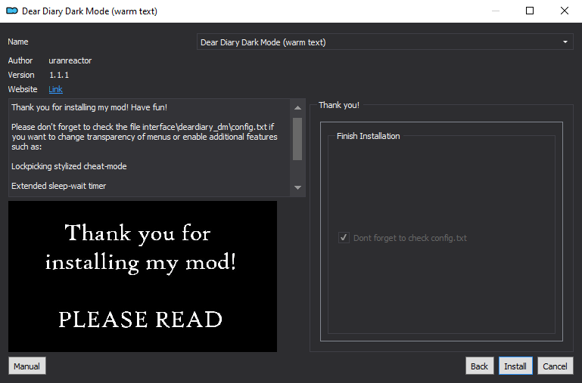Maximize the installer window
582x383 pixels.
click(x=530, y=11)
